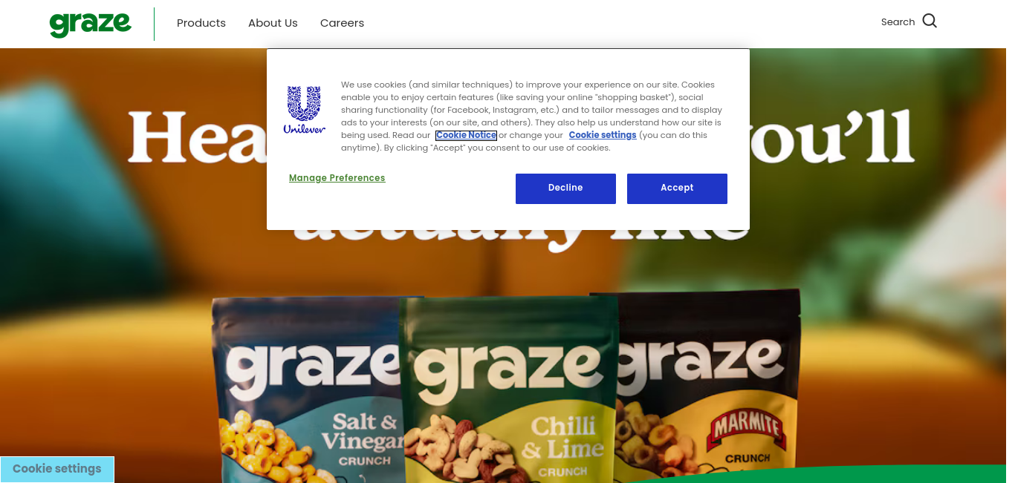This screenshot has height=483, width=1015.
Task: Select the Salt & Vinegar Crunch label
Action: point(364,440)
